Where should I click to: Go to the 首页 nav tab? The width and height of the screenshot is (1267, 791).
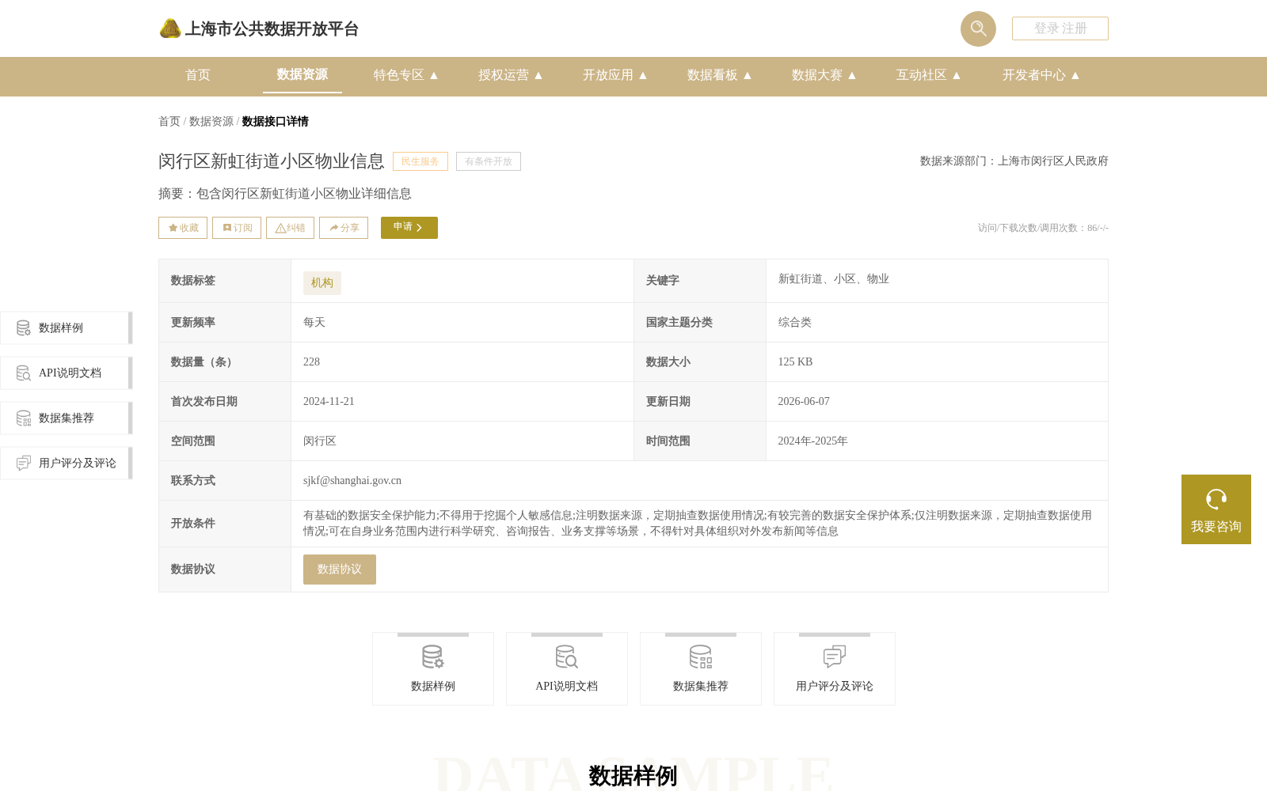(198, 75)
